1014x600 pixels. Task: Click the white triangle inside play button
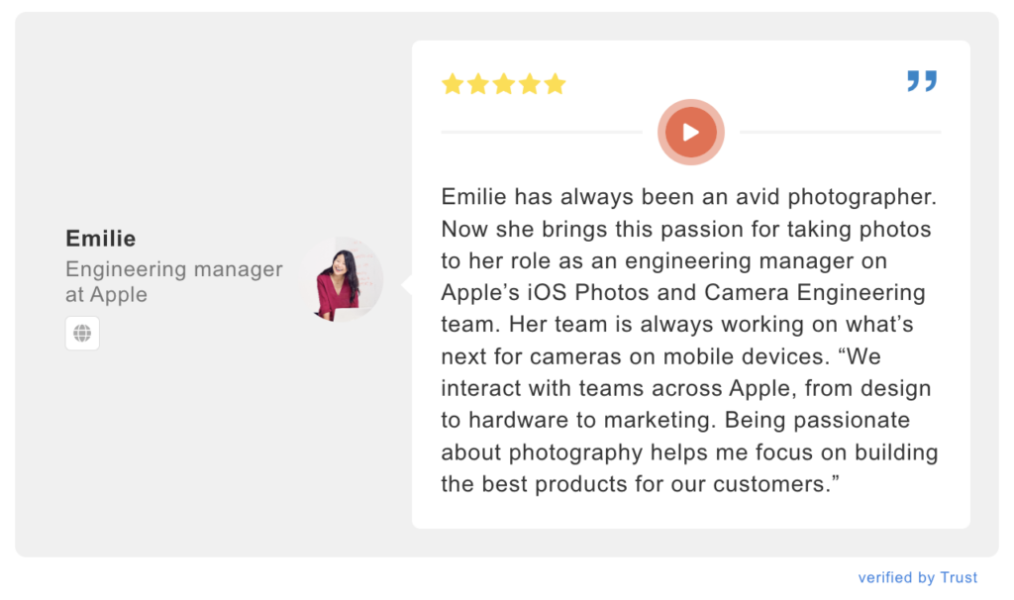[x=691, y=133]
